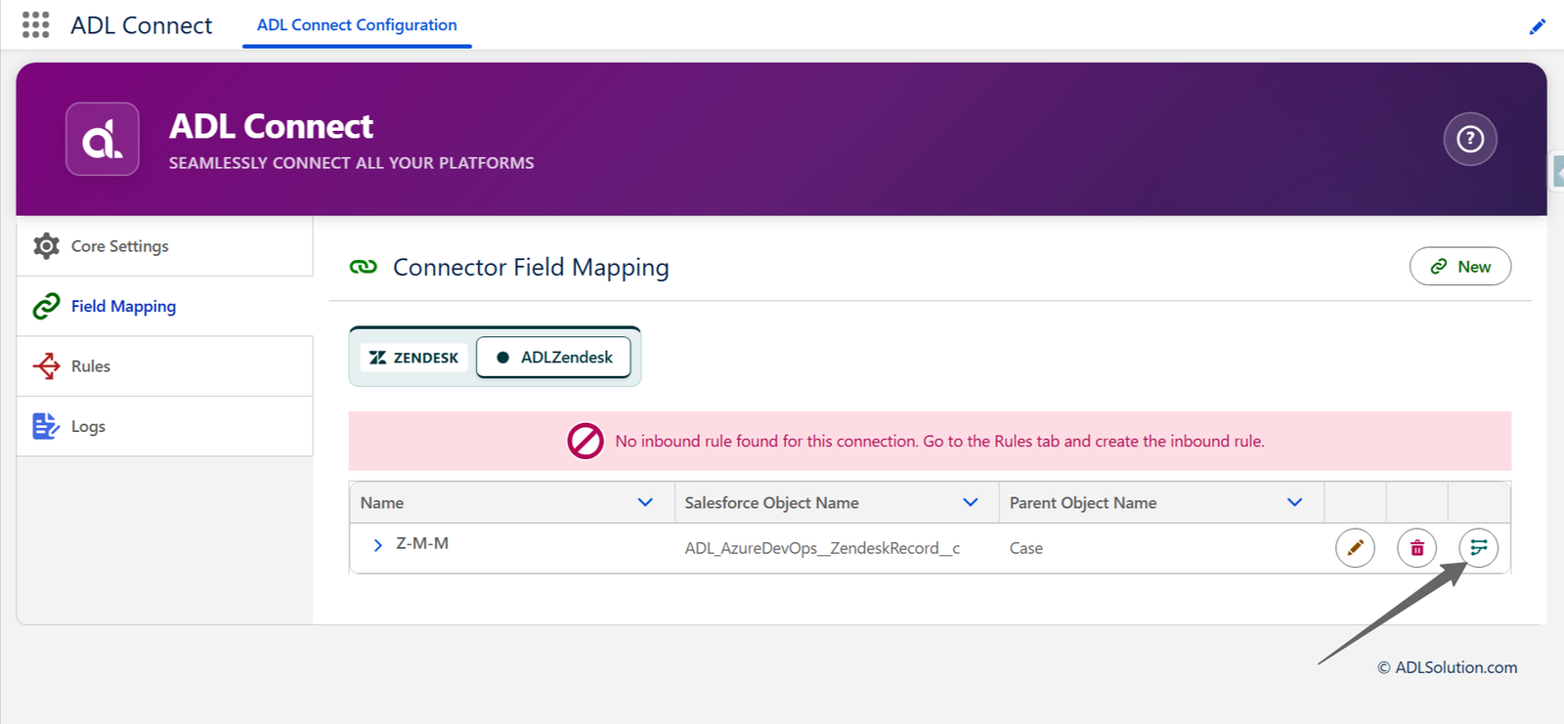Click the Rules arrows icon

point(46,366)
